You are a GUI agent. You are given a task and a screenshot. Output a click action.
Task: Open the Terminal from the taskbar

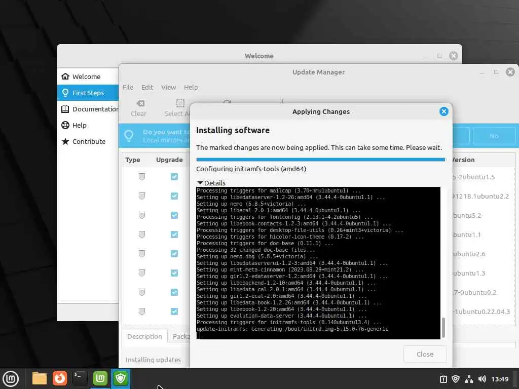point(80,378)
